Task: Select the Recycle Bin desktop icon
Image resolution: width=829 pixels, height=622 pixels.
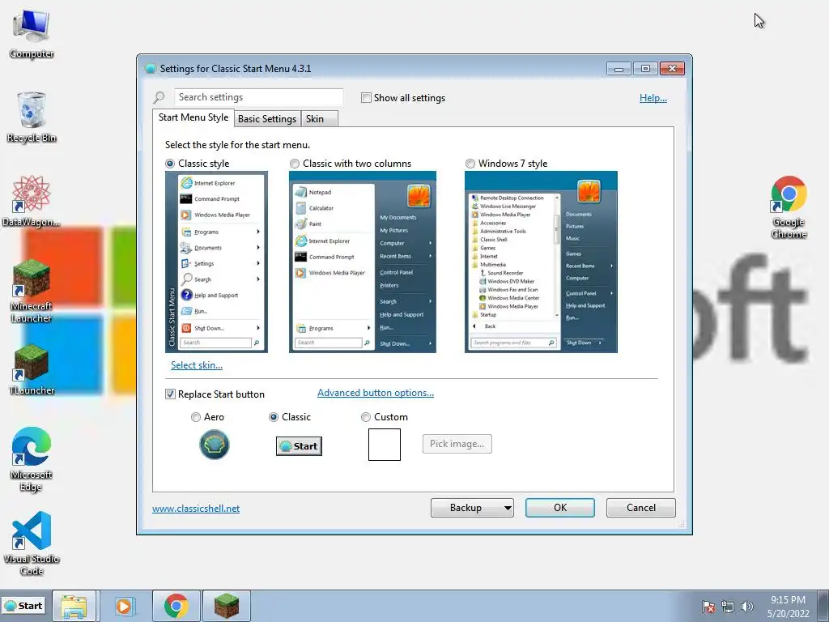Action: point(32,117)
